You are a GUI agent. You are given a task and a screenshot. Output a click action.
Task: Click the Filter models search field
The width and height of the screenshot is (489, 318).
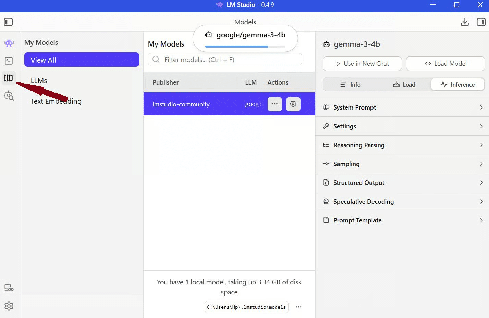pos(225,60)
